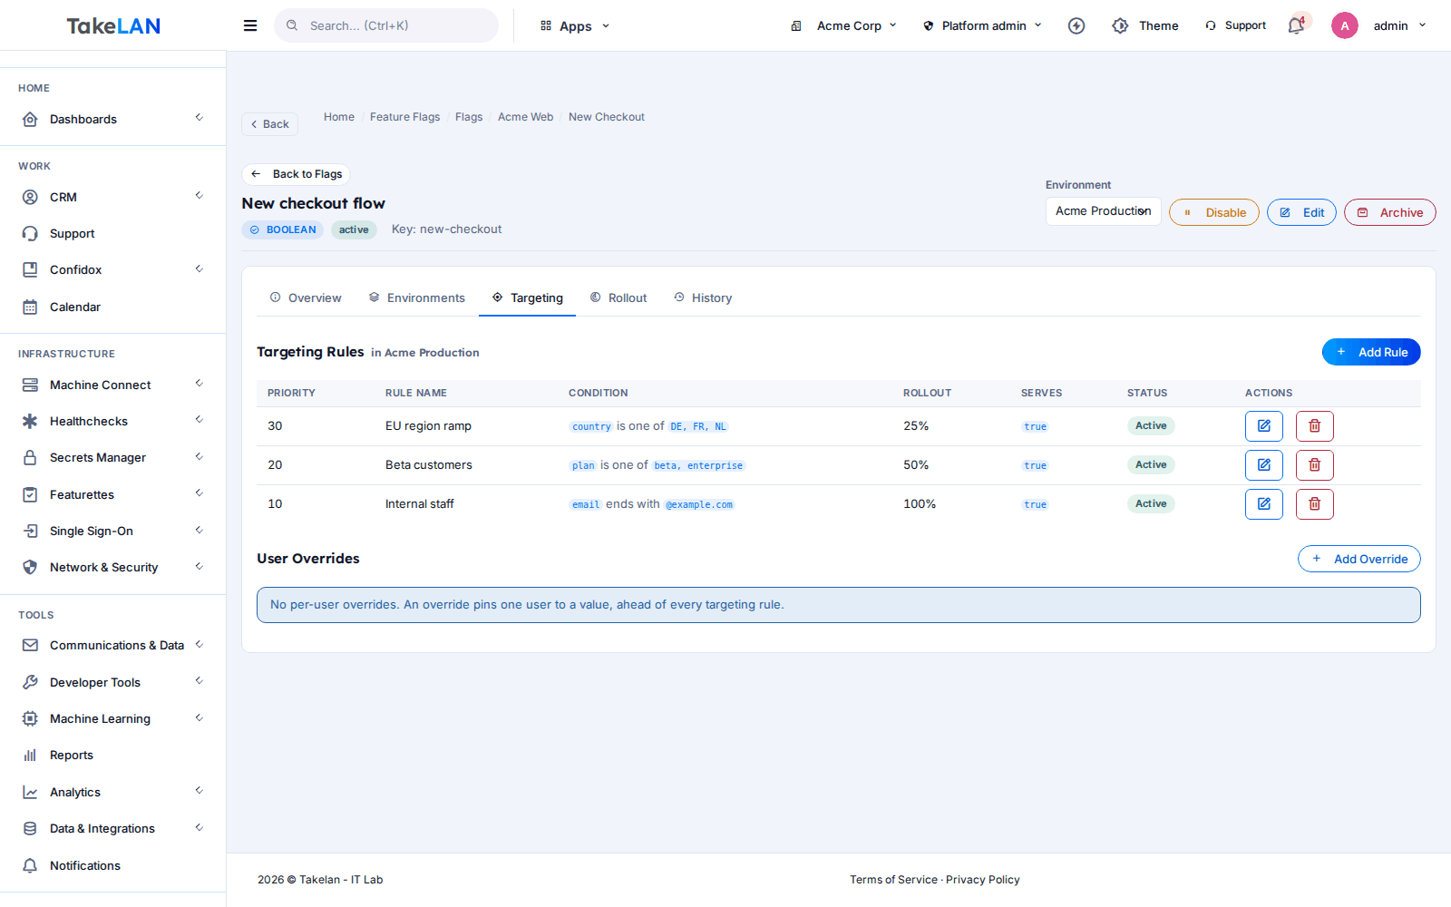Click the Notifications bell in sidebar
The width and height of the screenshot is (1451, 907).
(x=30, y=865)
